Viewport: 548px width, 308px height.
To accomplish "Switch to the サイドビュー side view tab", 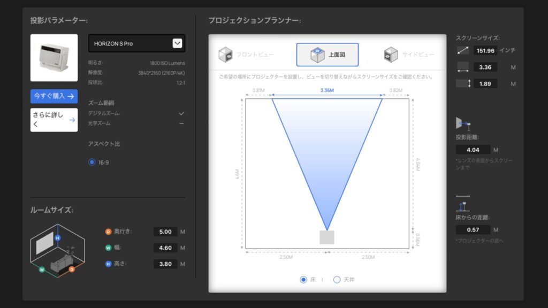I will click(x=409, y=55).
